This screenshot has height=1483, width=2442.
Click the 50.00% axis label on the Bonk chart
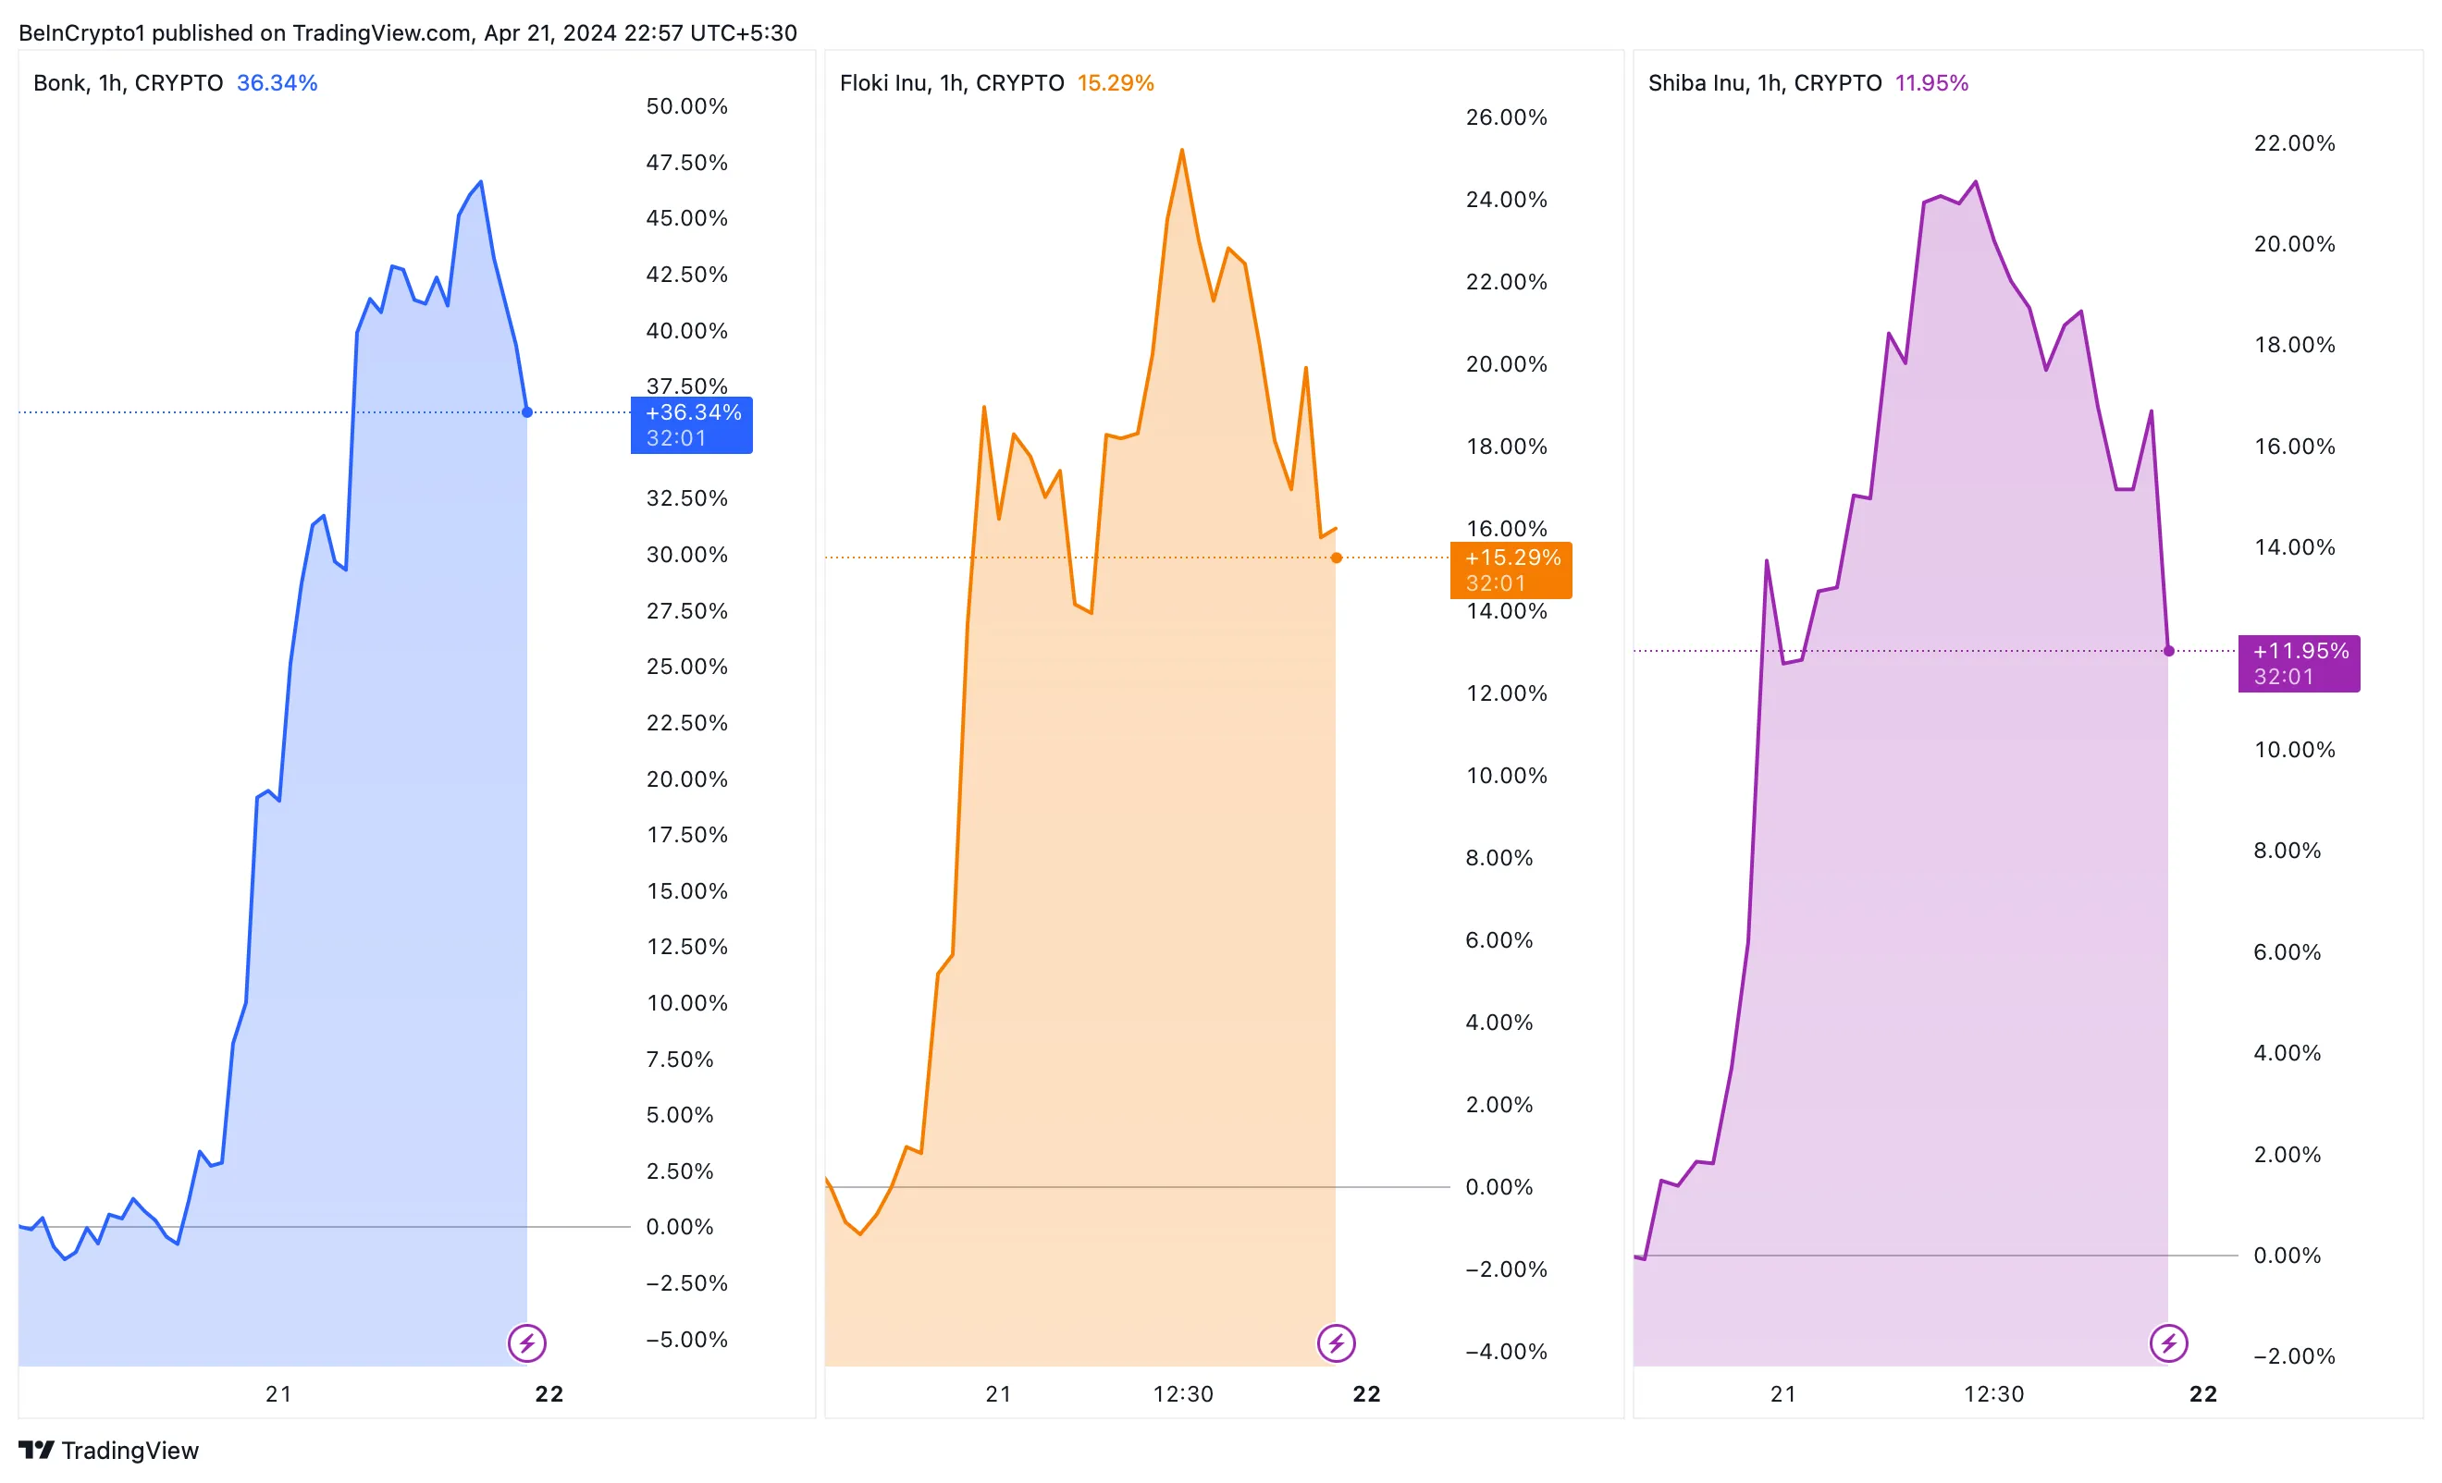click(x=686, y=106)
